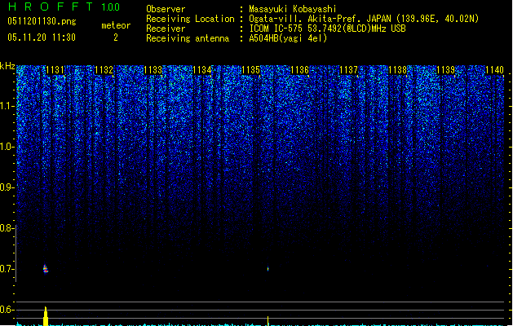Click the Receiving antenna label
The height and width of the screenshot is (326, 513).
click(188, 38)
